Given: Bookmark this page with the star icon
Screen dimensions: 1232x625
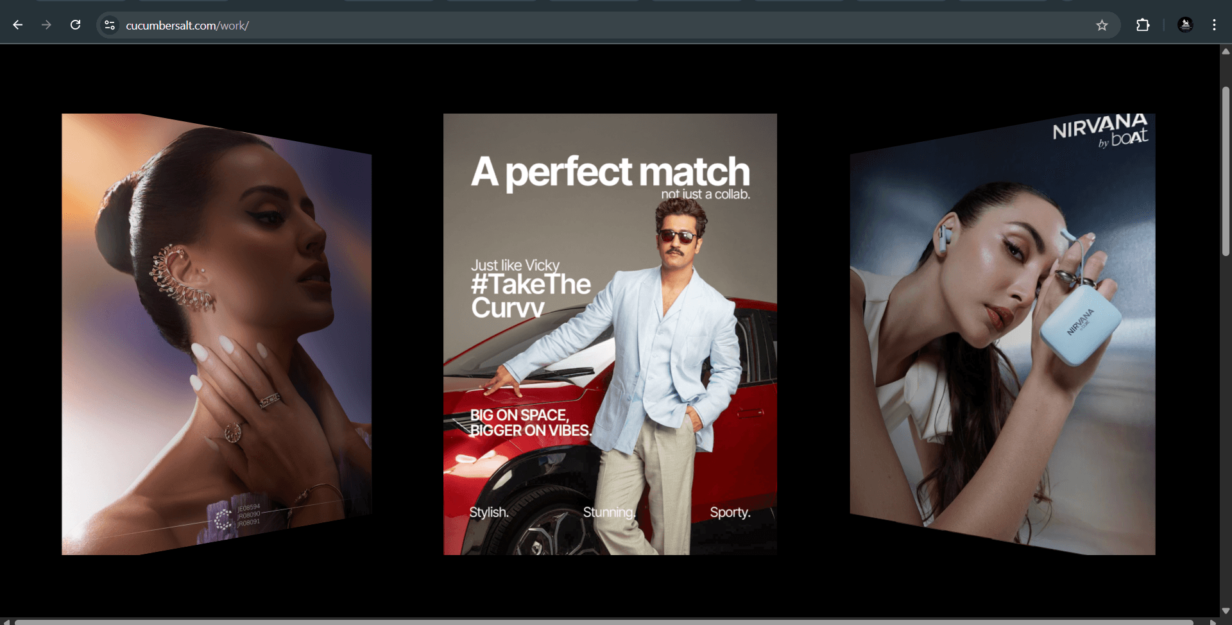Looking at the screenshot, I should pyautogui.click(x=1102, y=25).
